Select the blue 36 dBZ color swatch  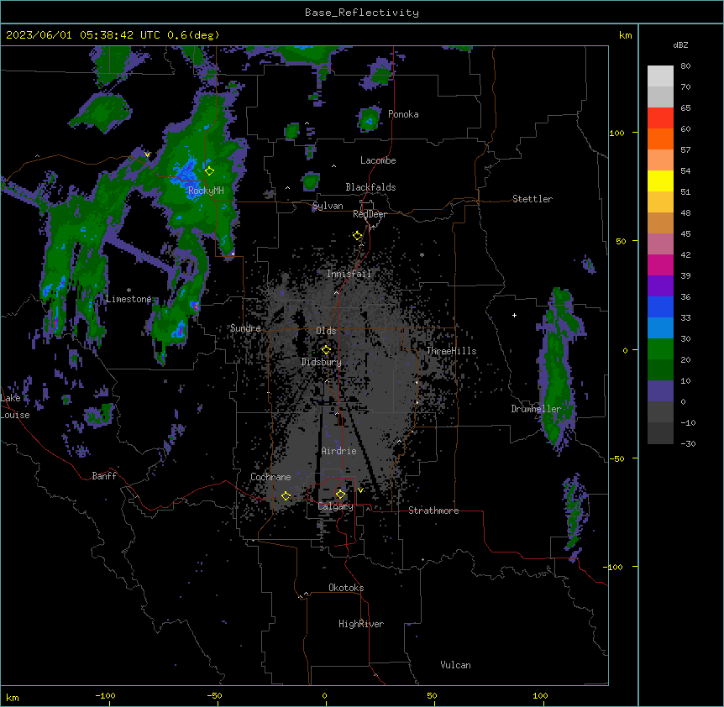pyautogui.click(x=660, y=306)
